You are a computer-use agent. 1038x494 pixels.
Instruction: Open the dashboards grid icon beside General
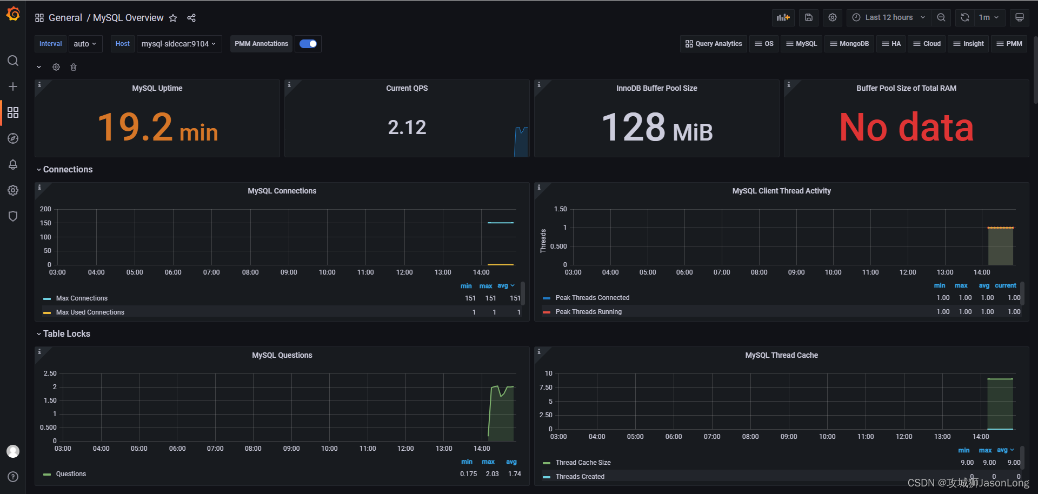tap(39, 18)
